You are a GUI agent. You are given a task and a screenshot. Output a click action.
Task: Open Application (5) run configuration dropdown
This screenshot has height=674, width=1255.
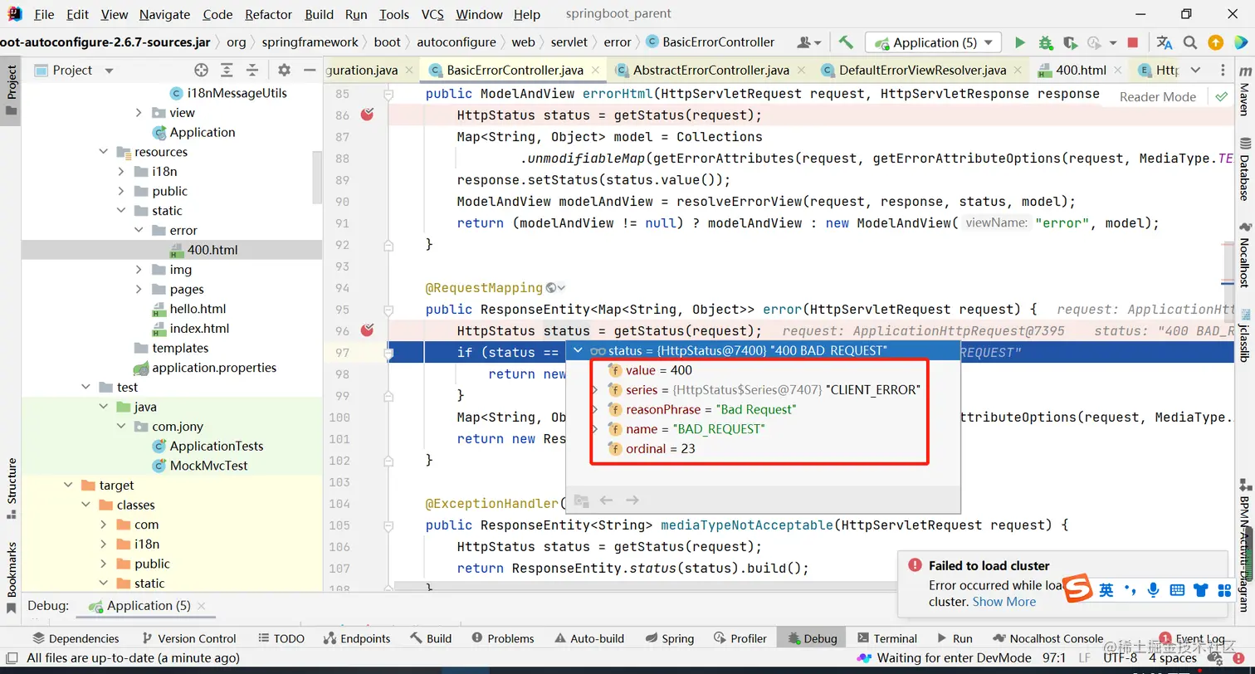(x=933, y=42)
